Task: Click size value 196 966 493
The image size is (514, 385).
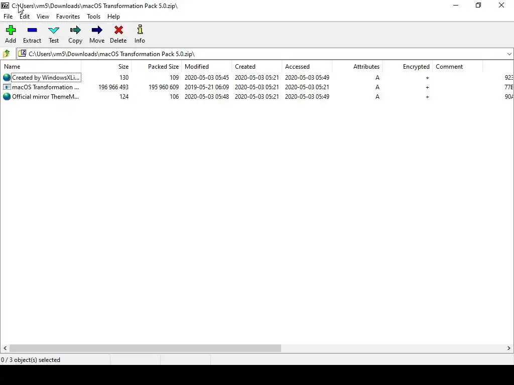Action: tap(113, 87)
